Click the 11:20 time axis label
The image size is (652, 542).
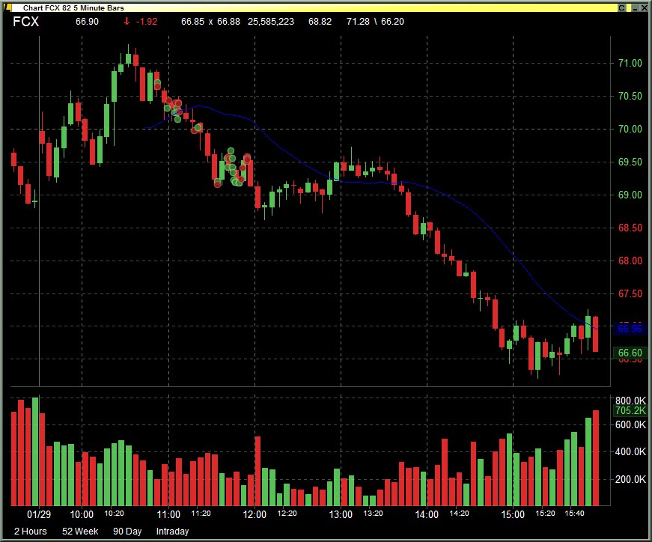click(x=201, y=514)
